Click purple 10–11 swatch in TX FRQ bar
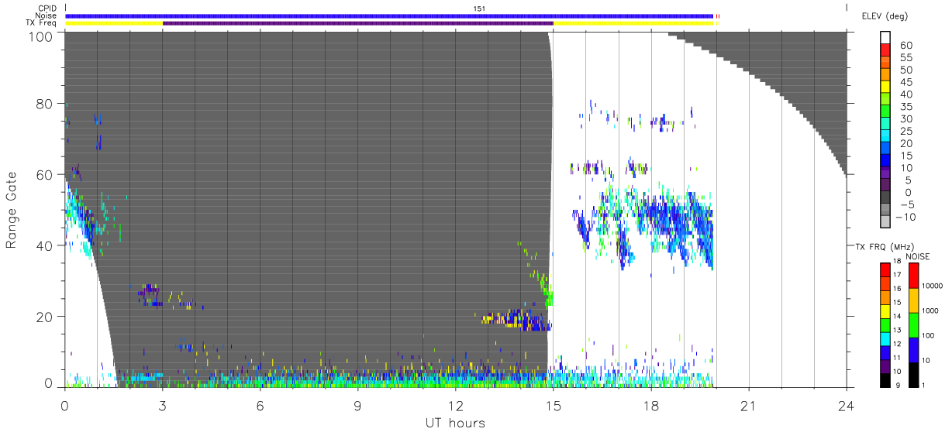 coord(885,365)
